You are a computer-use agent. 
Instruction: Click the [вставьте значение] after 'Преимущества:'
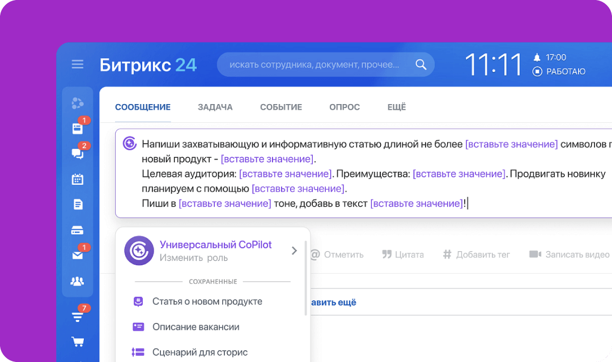point(459,174)
